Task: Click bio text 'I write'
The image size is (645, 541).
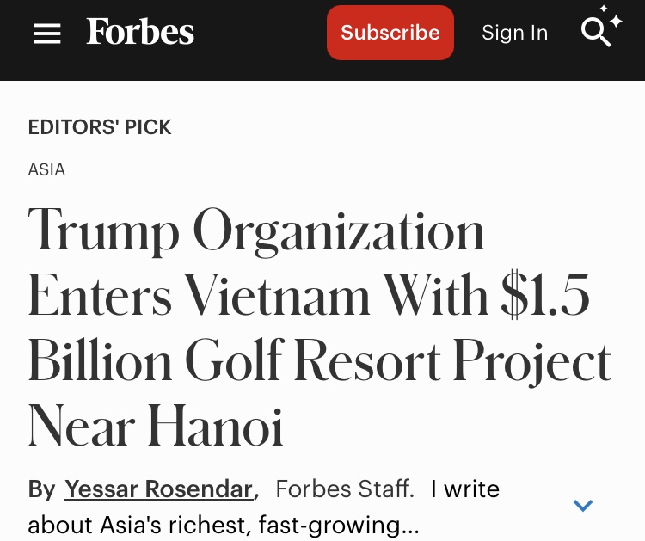Action: [464, 489]
